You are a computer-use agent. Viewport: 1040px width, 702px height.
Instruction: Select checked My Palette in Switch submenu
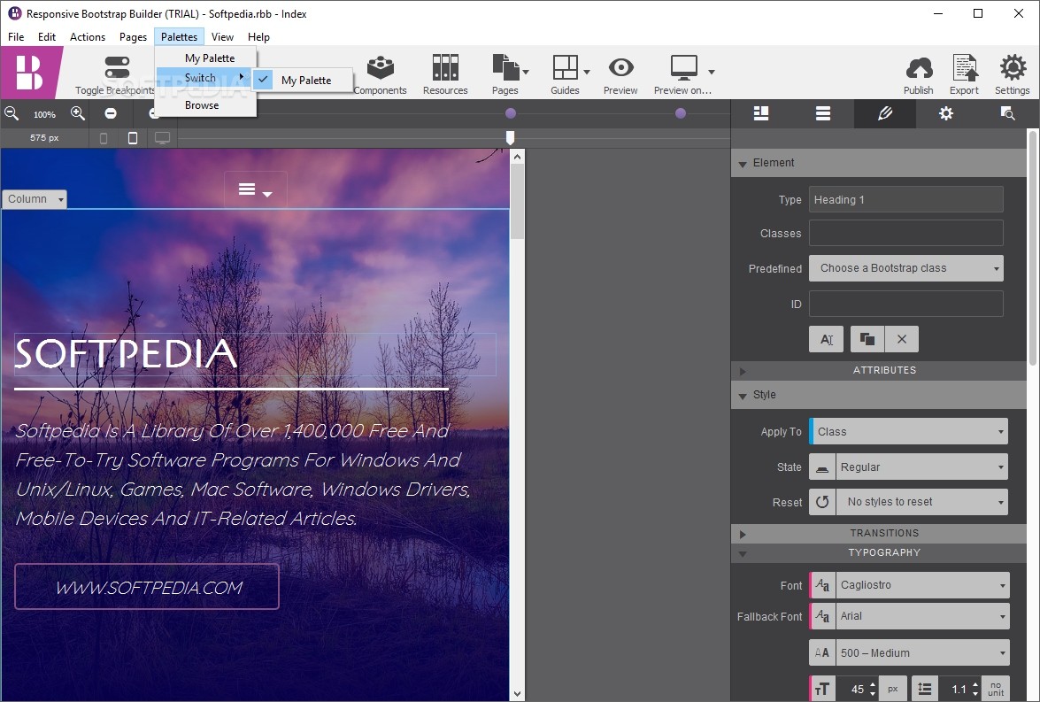pyautogui.click(x=303, y=81)
